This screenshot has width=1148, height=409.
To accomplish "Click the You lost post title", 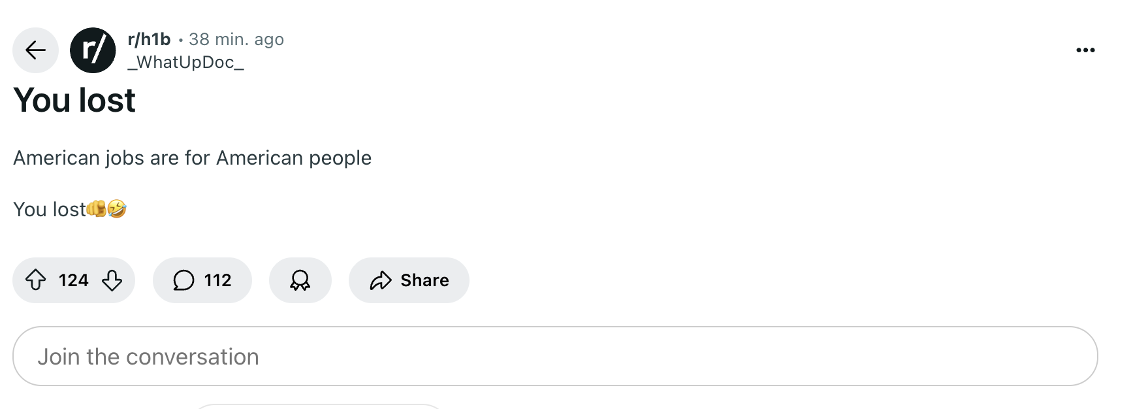I will [x=74, y=100].
